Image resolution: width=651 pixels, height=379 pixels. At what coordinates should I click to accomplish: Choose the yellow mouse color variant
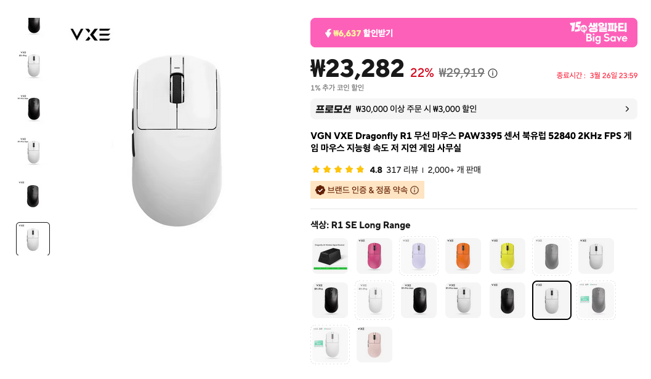[507, 256]
